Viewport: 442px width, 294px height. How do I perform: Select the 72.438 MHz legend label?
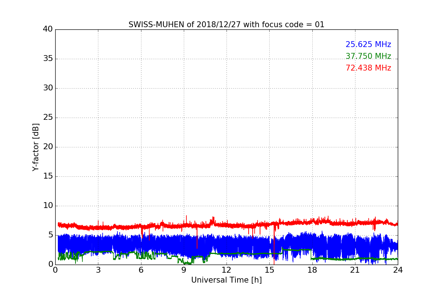368,68
